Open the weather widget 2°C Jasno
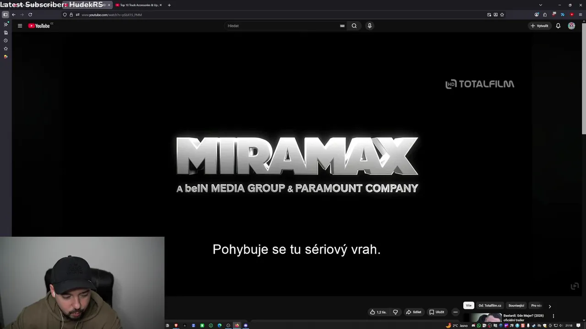The height and width of the screenshot is (329, 586). 457,325
